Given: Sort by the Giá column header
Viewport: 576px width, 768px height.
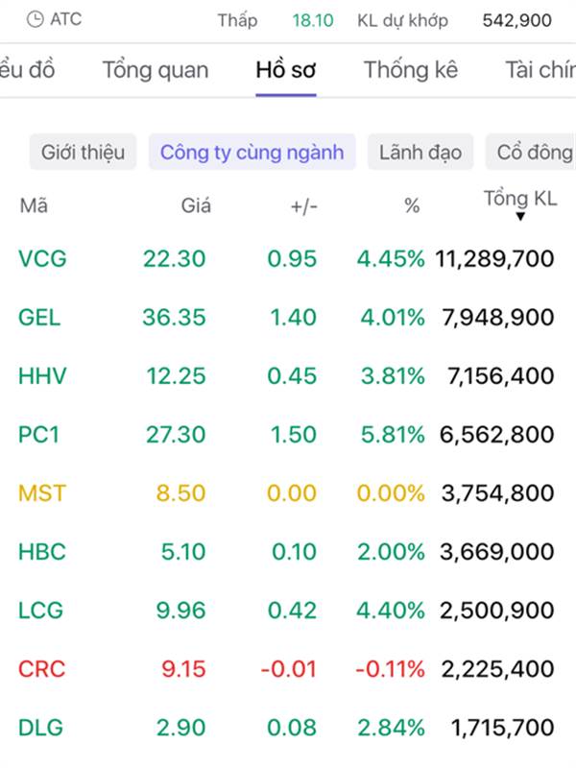Looking at the screenshot, I should coord(196,205).
